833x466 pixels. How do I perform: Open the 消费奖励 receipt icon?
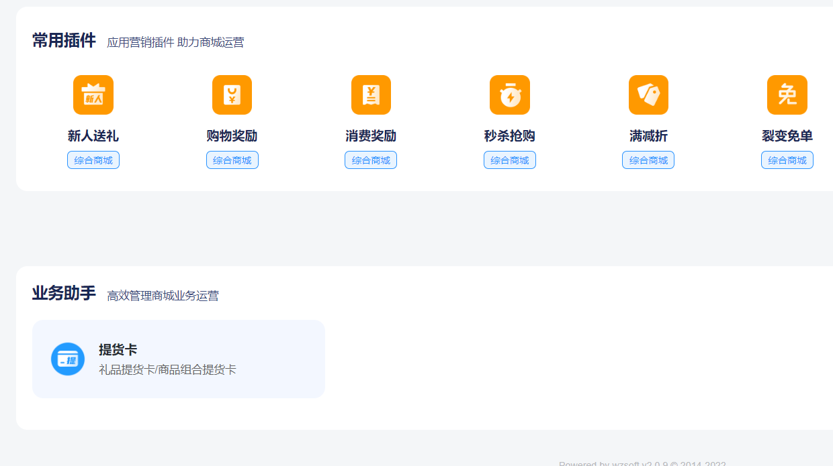click(371, 95)
